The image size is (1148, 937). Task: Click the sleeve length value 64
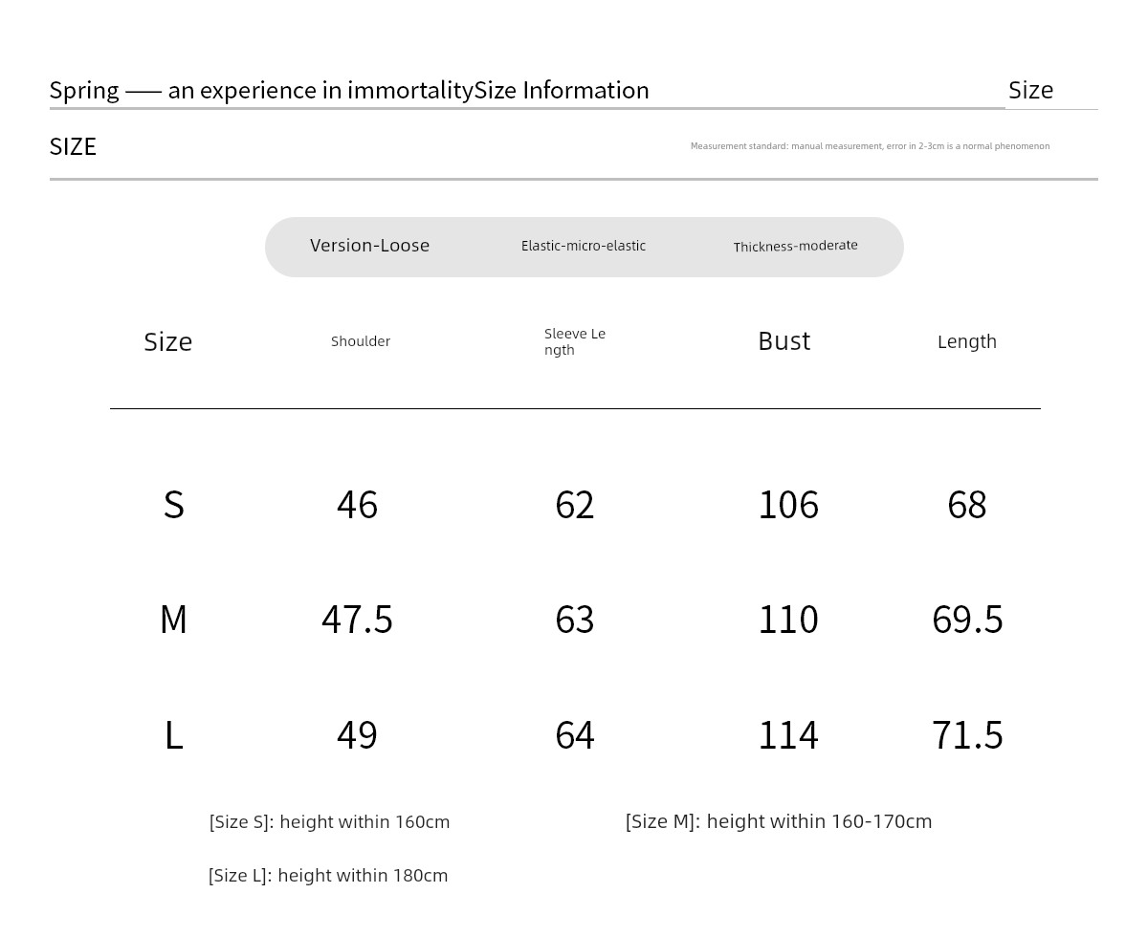click(575, 735)
